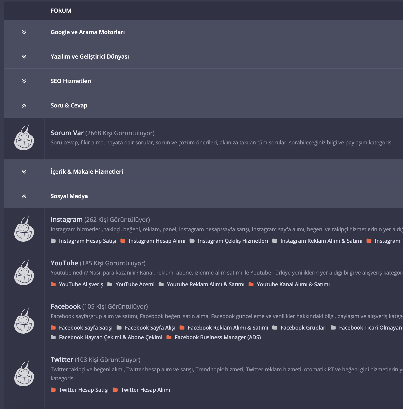
Task: Click the Sorum Var forum mascot icon
Action: (x=24, y=138)
